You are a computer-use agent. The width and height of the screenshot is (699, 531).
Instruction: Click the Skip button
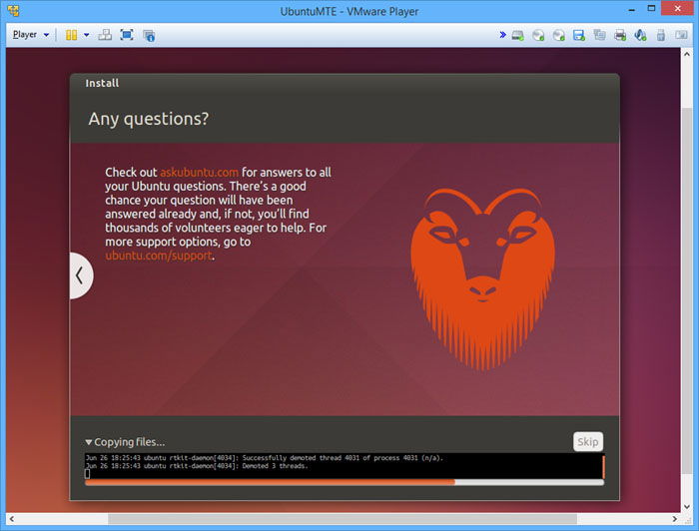587,441
